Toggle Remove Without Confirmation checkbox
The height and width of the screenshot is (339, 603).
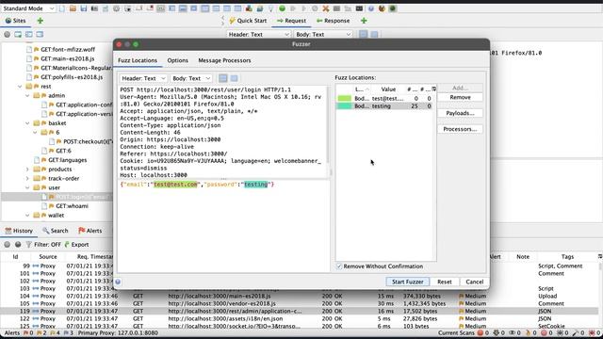click(339, 266)
